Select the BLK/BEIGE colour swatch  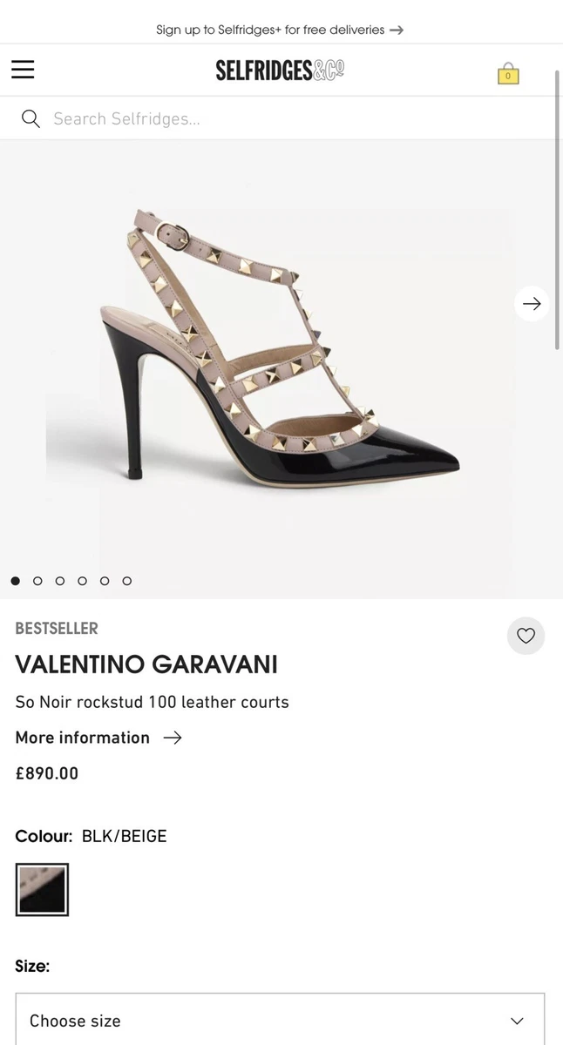(x=42, y=890)
